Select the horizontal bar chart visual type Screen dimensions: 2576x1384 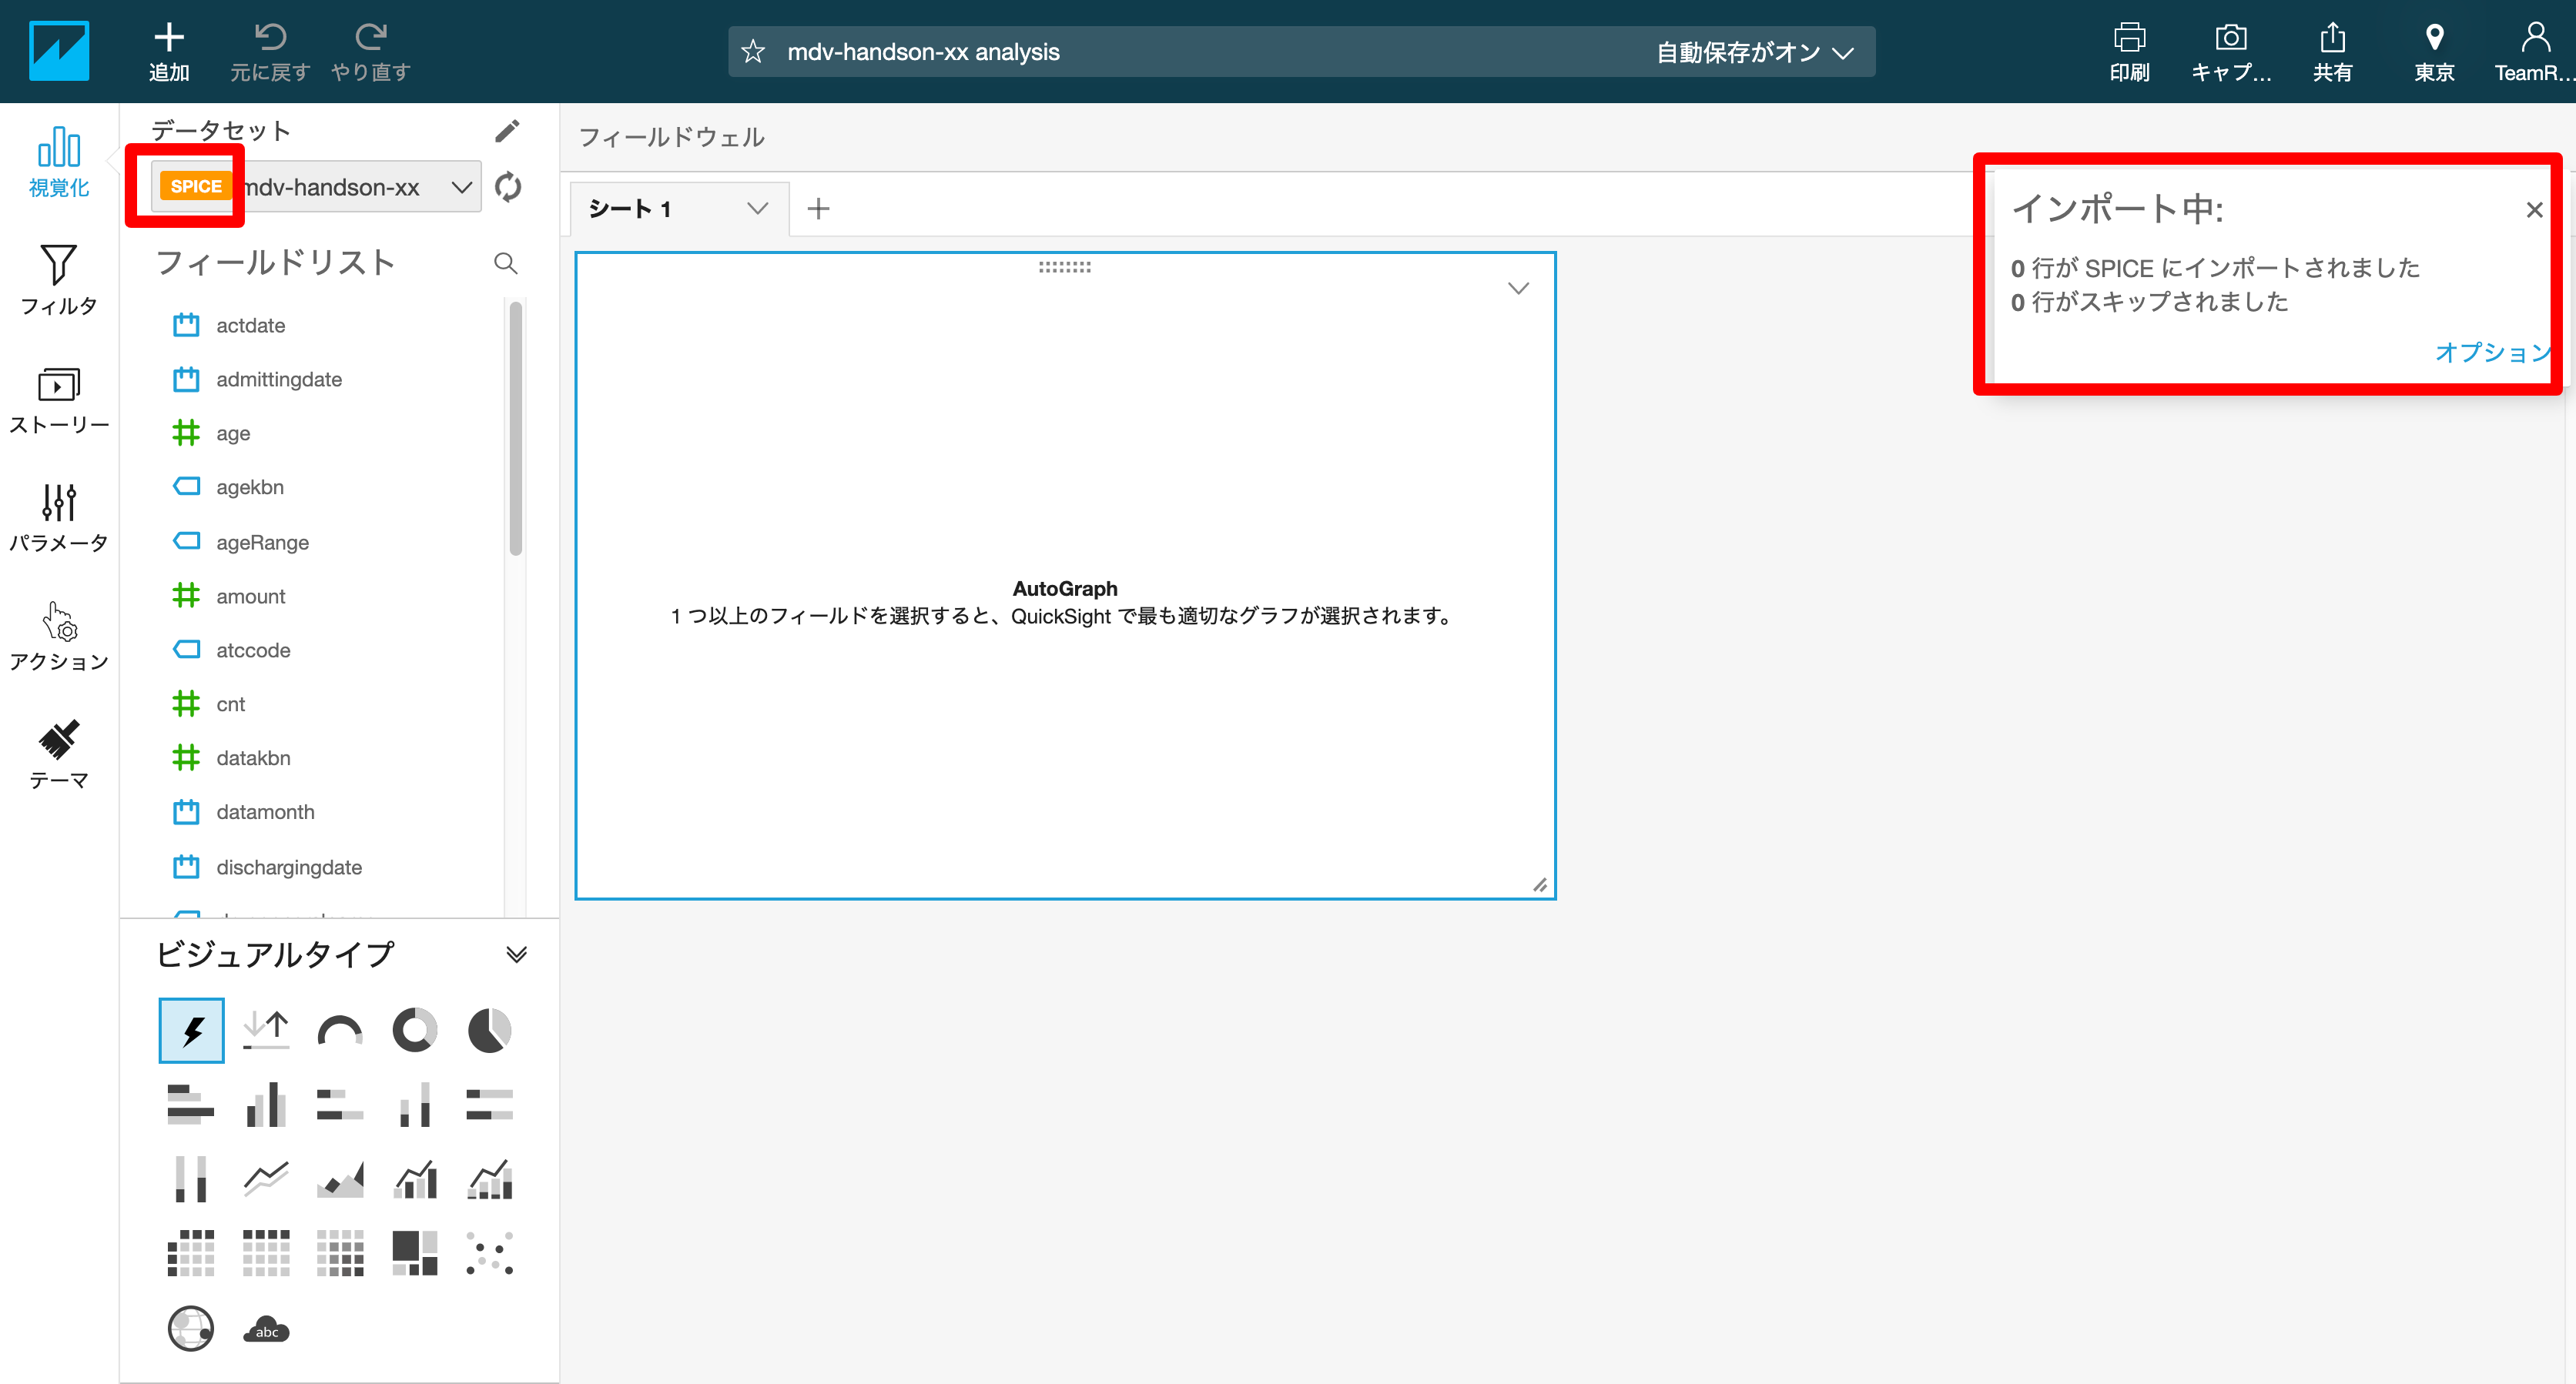click(x=191, y=1105)
